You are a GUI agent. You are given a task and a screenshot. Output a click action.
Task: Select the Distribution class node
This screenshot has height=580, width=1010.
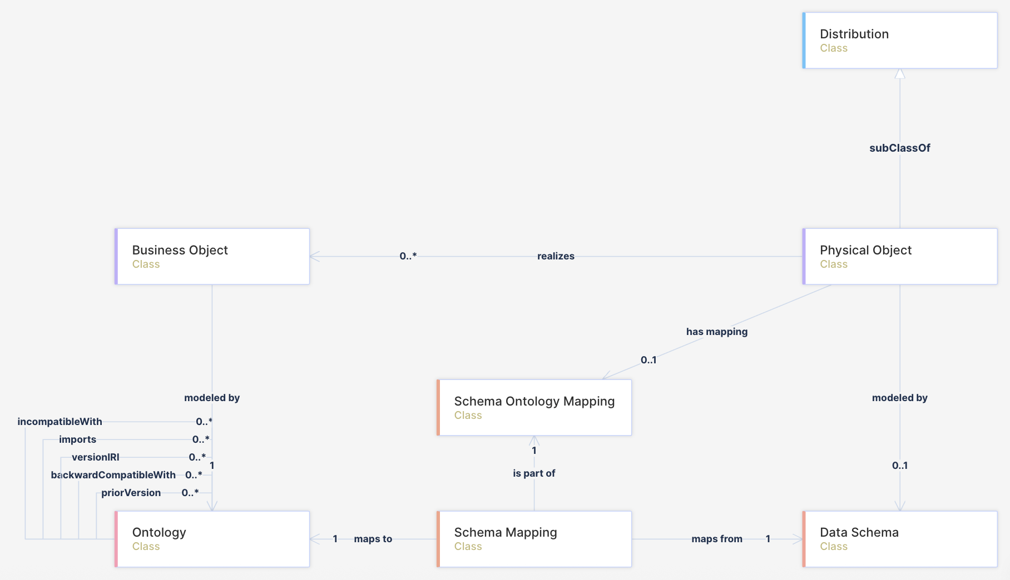coord(899,41)
